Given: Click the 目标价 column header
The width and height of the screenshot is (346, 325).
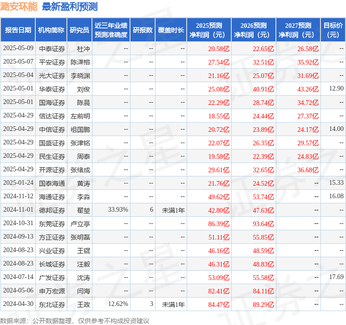Looking at the screenshot, I should pyautogui.click(x=333, y=30).
